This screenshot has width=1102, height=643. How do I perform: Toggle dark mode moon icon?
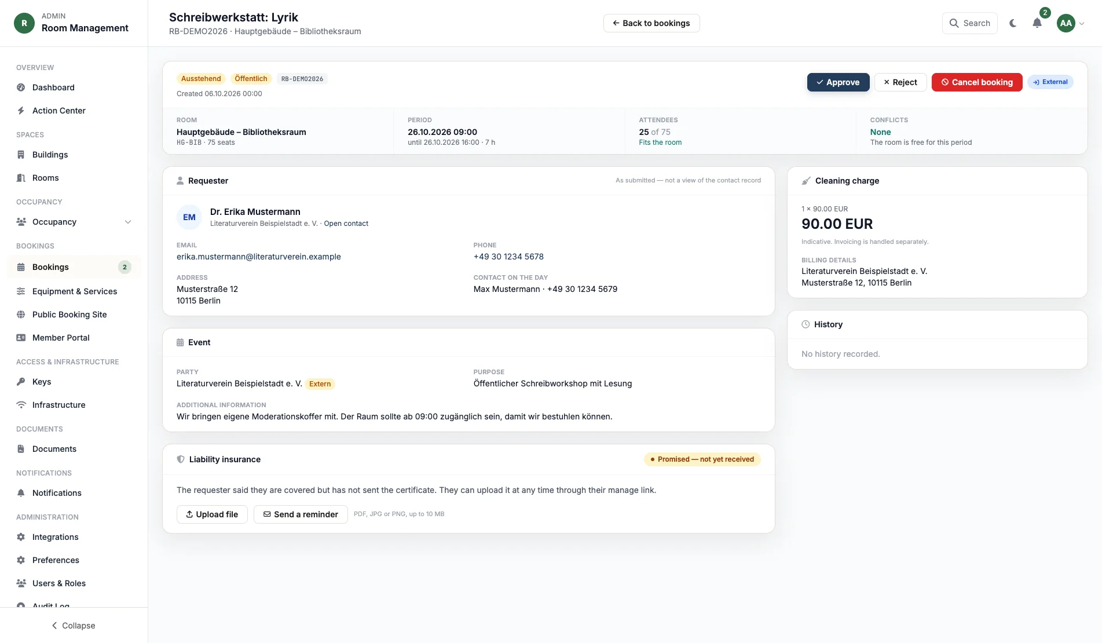point(1013,23)
